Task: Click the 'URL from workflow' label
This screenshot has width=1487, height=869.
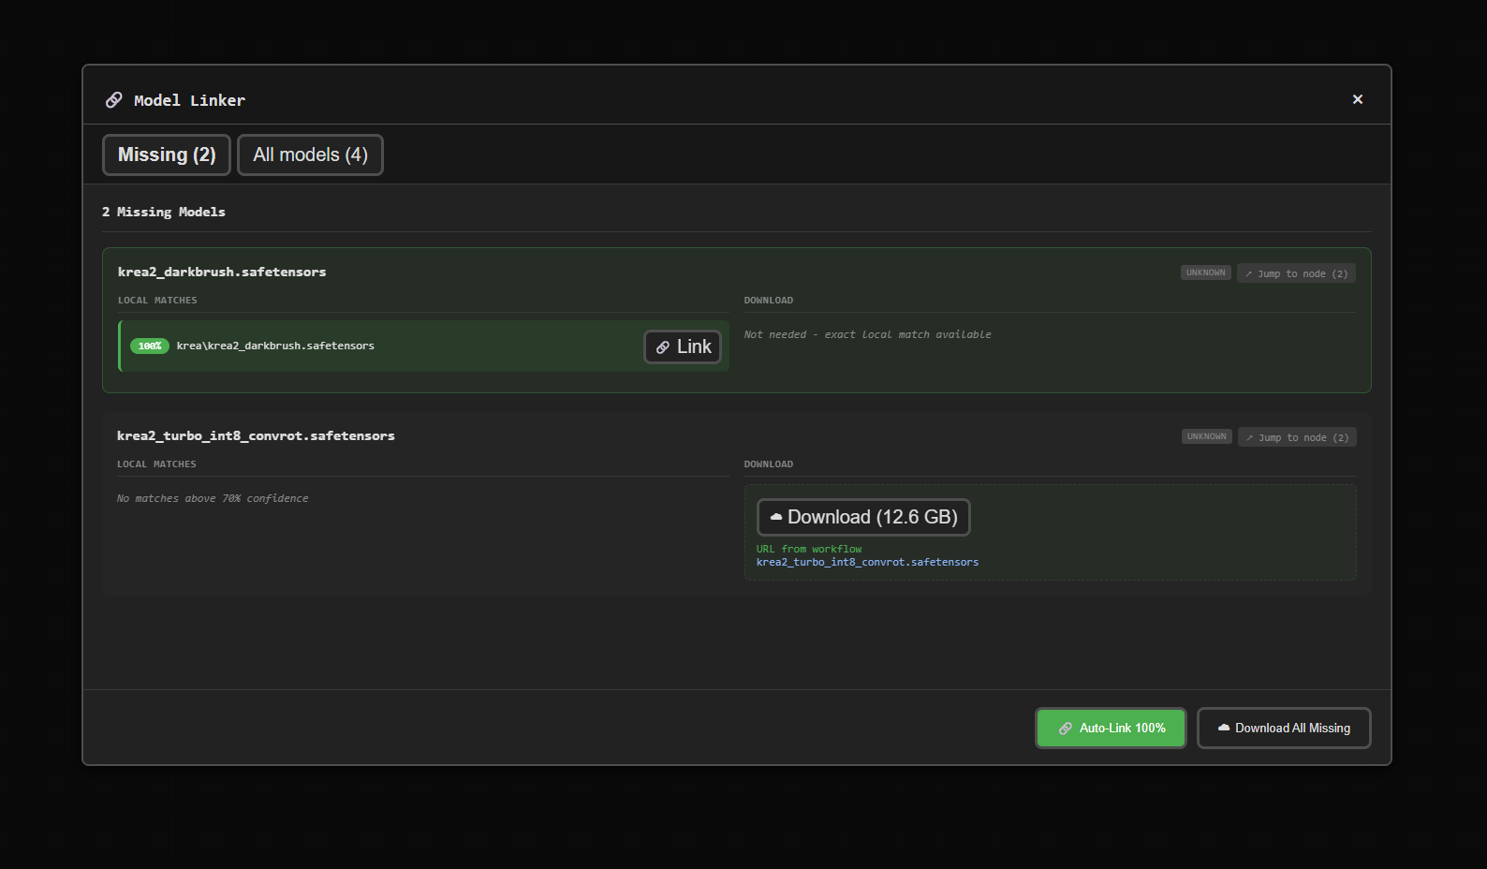Action: [809, 549]
